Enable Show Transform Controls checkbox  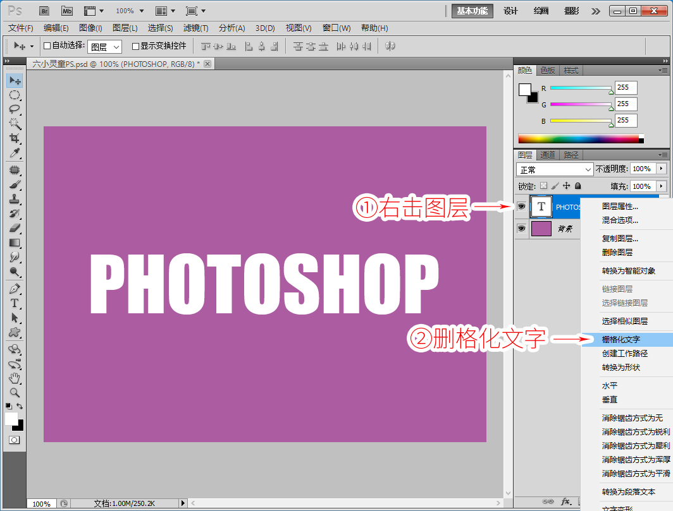click(135, 46)
